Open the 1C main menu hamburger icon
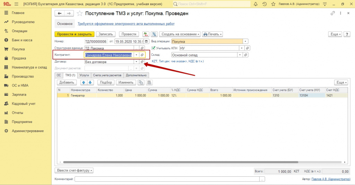The width and height of the screenshot is (355, 185). point(16,4)
